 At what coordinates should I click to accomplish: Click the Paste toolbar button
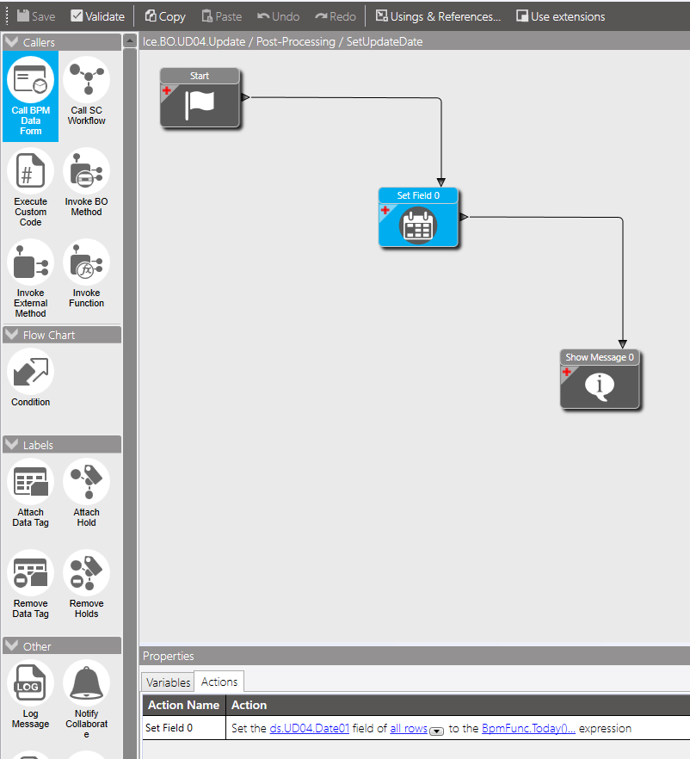tap(222, 16)
